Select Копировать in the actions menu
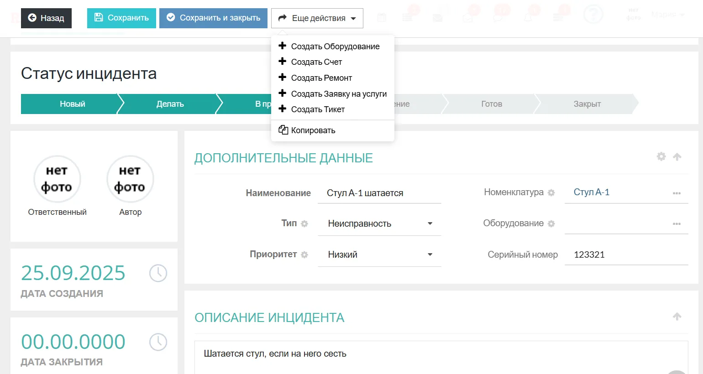 point(313,130)
